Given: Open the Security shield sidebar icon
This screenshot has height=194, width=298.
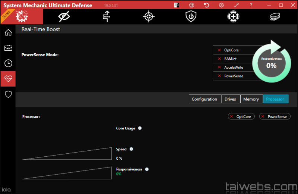Looking at the screenshot, I should point(8,94).
